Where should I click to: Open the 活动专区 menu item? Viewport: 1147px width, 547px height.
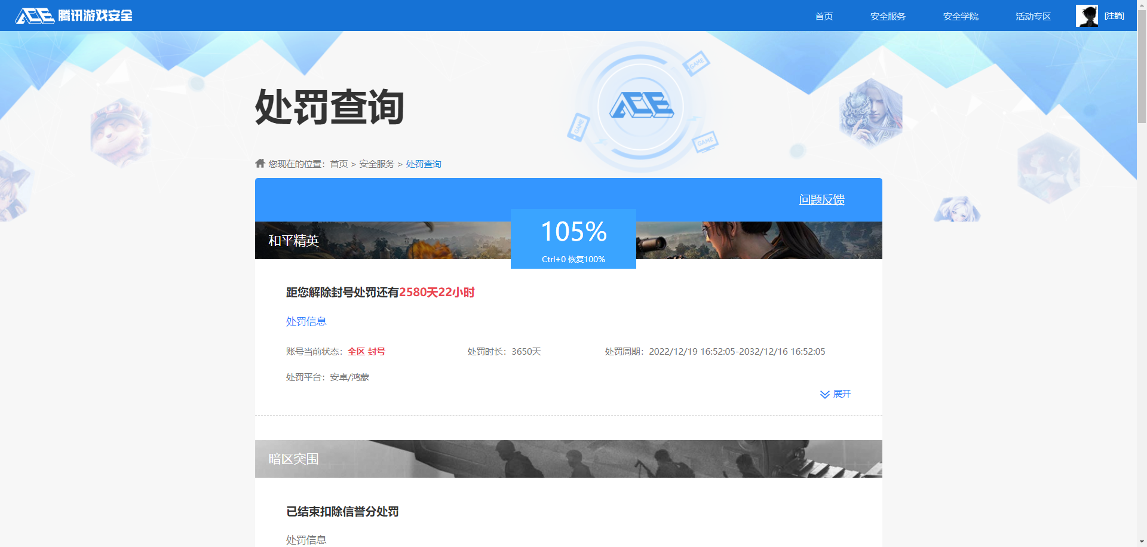point(1032,16)
